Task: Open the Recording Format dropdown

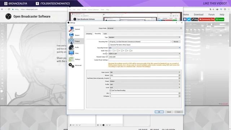Action: (144, 48)
